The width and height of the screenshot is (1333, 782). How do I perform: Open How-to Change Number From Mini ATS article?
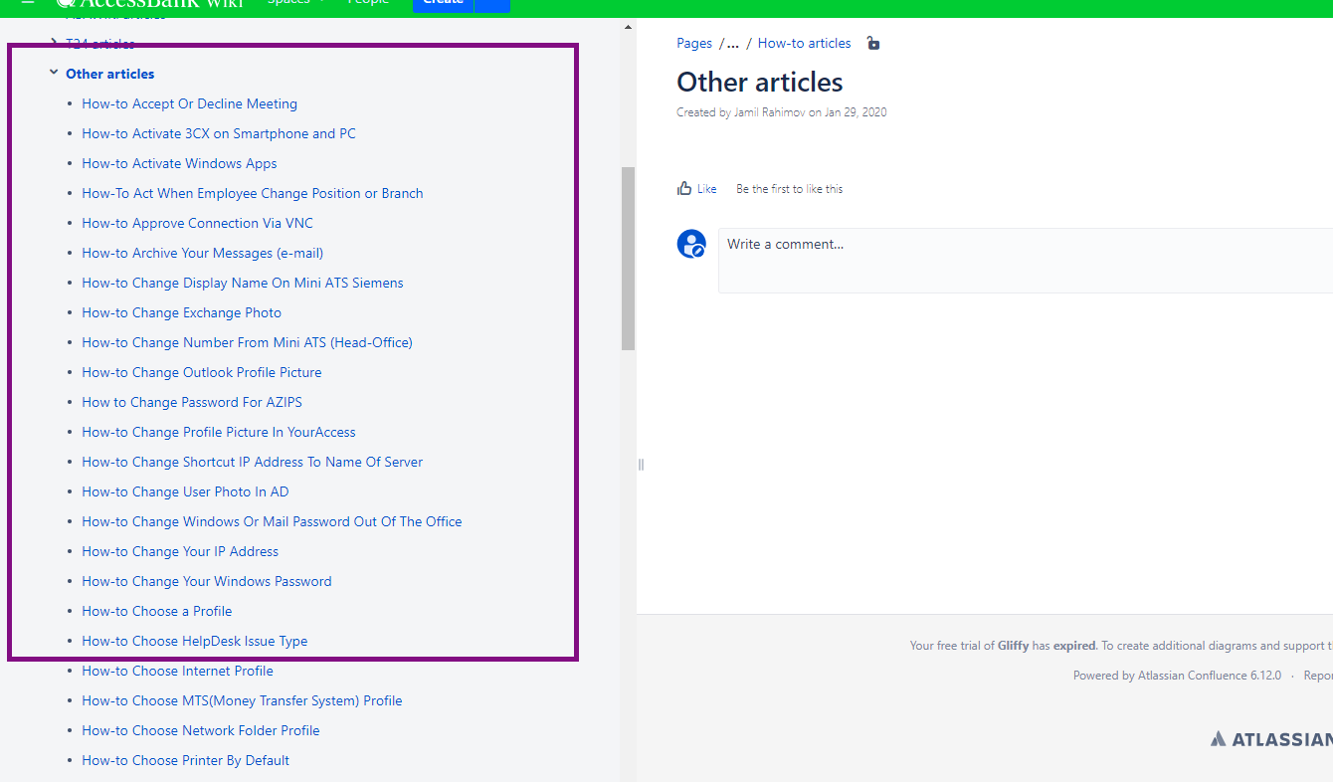tap(248, 342)
